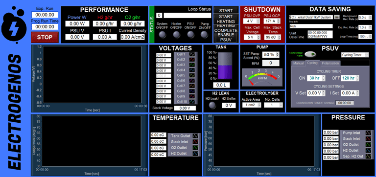Click the tank volume 0.0 L field
376x177 pixels.
coord(221,85)
